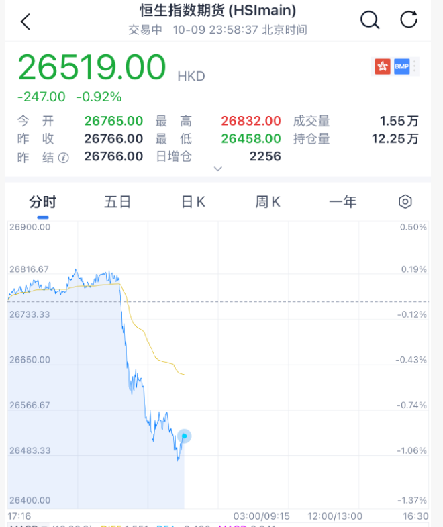Click the blue latest-price dot on chart
Image resolution: width=443 pixels, height=527 pixels.
pos(184,436)
